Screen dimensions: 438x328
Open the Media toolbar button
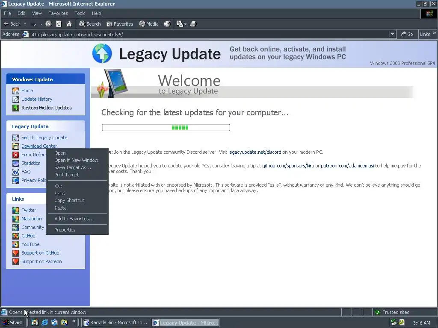149,24
